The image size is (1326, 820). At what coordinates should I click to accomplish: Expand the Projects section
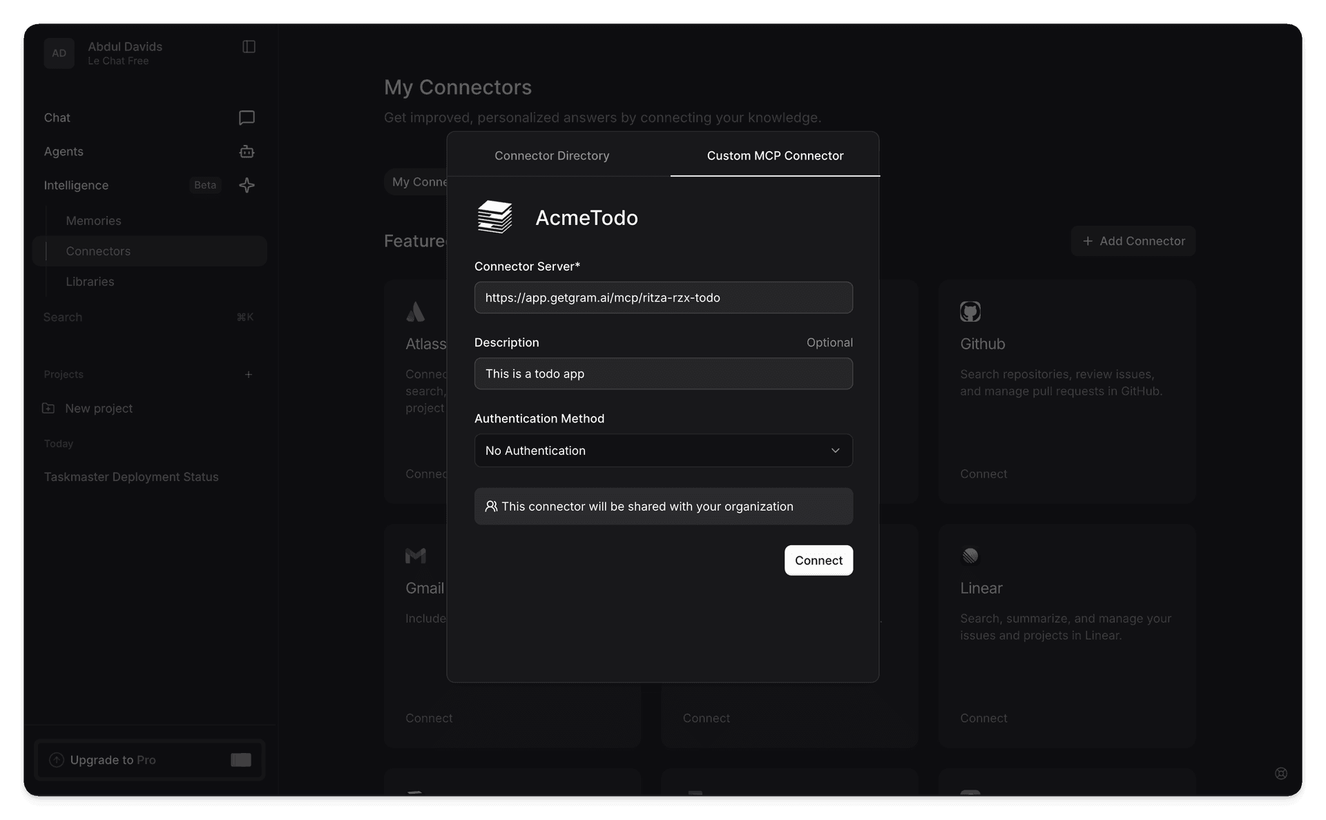click(x=249, y=374)
